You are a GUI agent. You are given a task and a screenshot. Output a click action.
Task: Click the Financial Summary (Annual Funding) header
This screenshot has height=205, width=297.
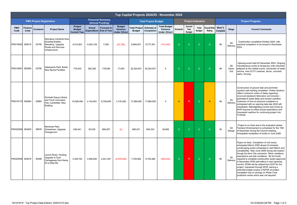click(99, 21)
